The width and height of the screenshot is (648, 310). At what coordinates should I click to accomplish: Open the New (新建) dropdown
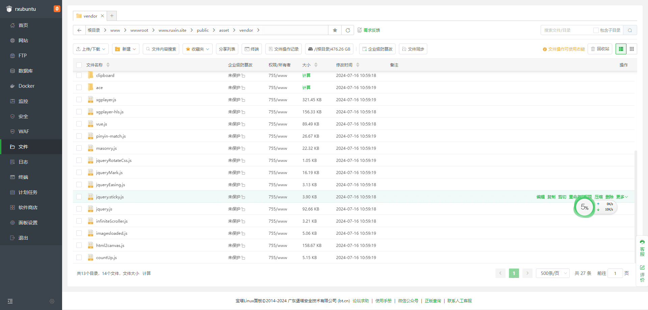pos(126,49)
